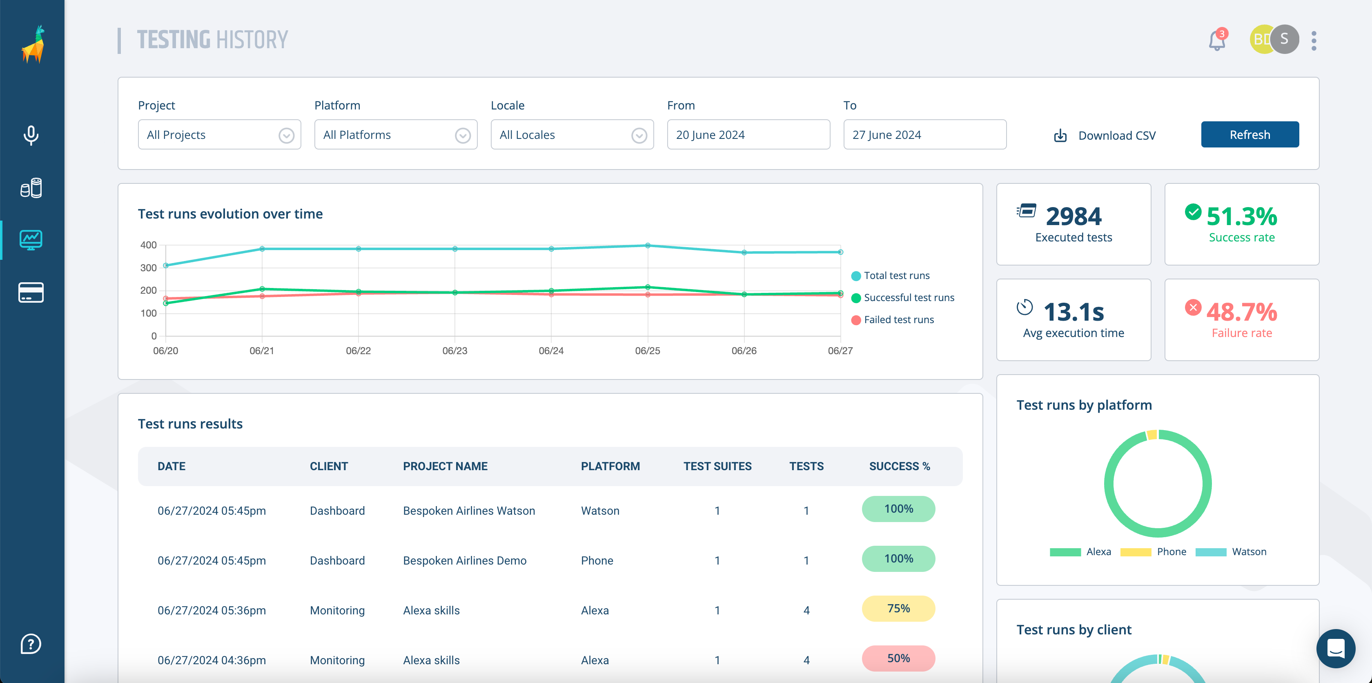The width and height of the screenshot is (1372, 683).
Task: Sort by SUCCESS % column header
Action: (x=900, y=466)
